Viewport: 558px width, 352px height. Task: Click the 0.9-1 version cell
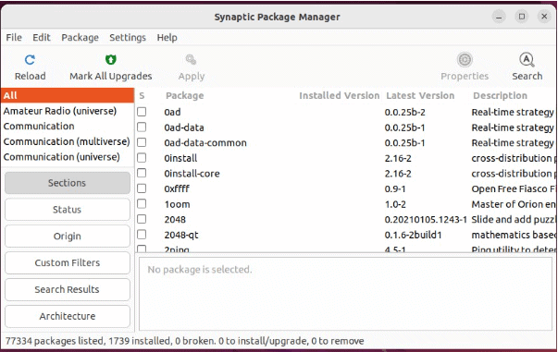[x=395, y=189]
